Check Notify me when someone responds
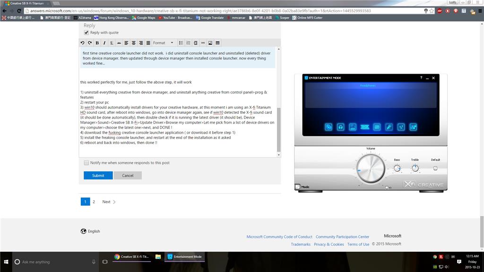 pos(86,162)
